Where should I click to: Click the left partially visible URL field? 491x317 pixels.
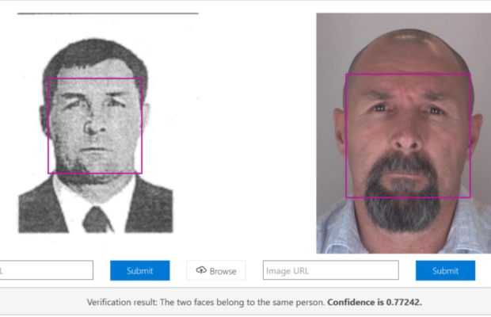tap(46, 270)
